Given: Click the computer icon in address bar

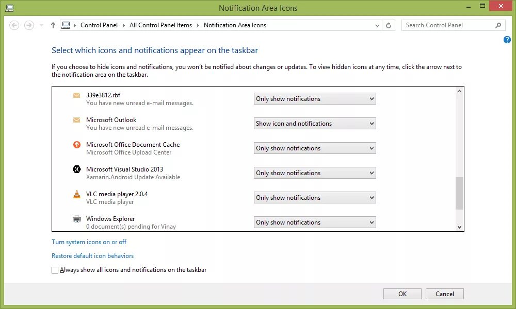Looking at the screenshot, I should (x=66, y=25).
